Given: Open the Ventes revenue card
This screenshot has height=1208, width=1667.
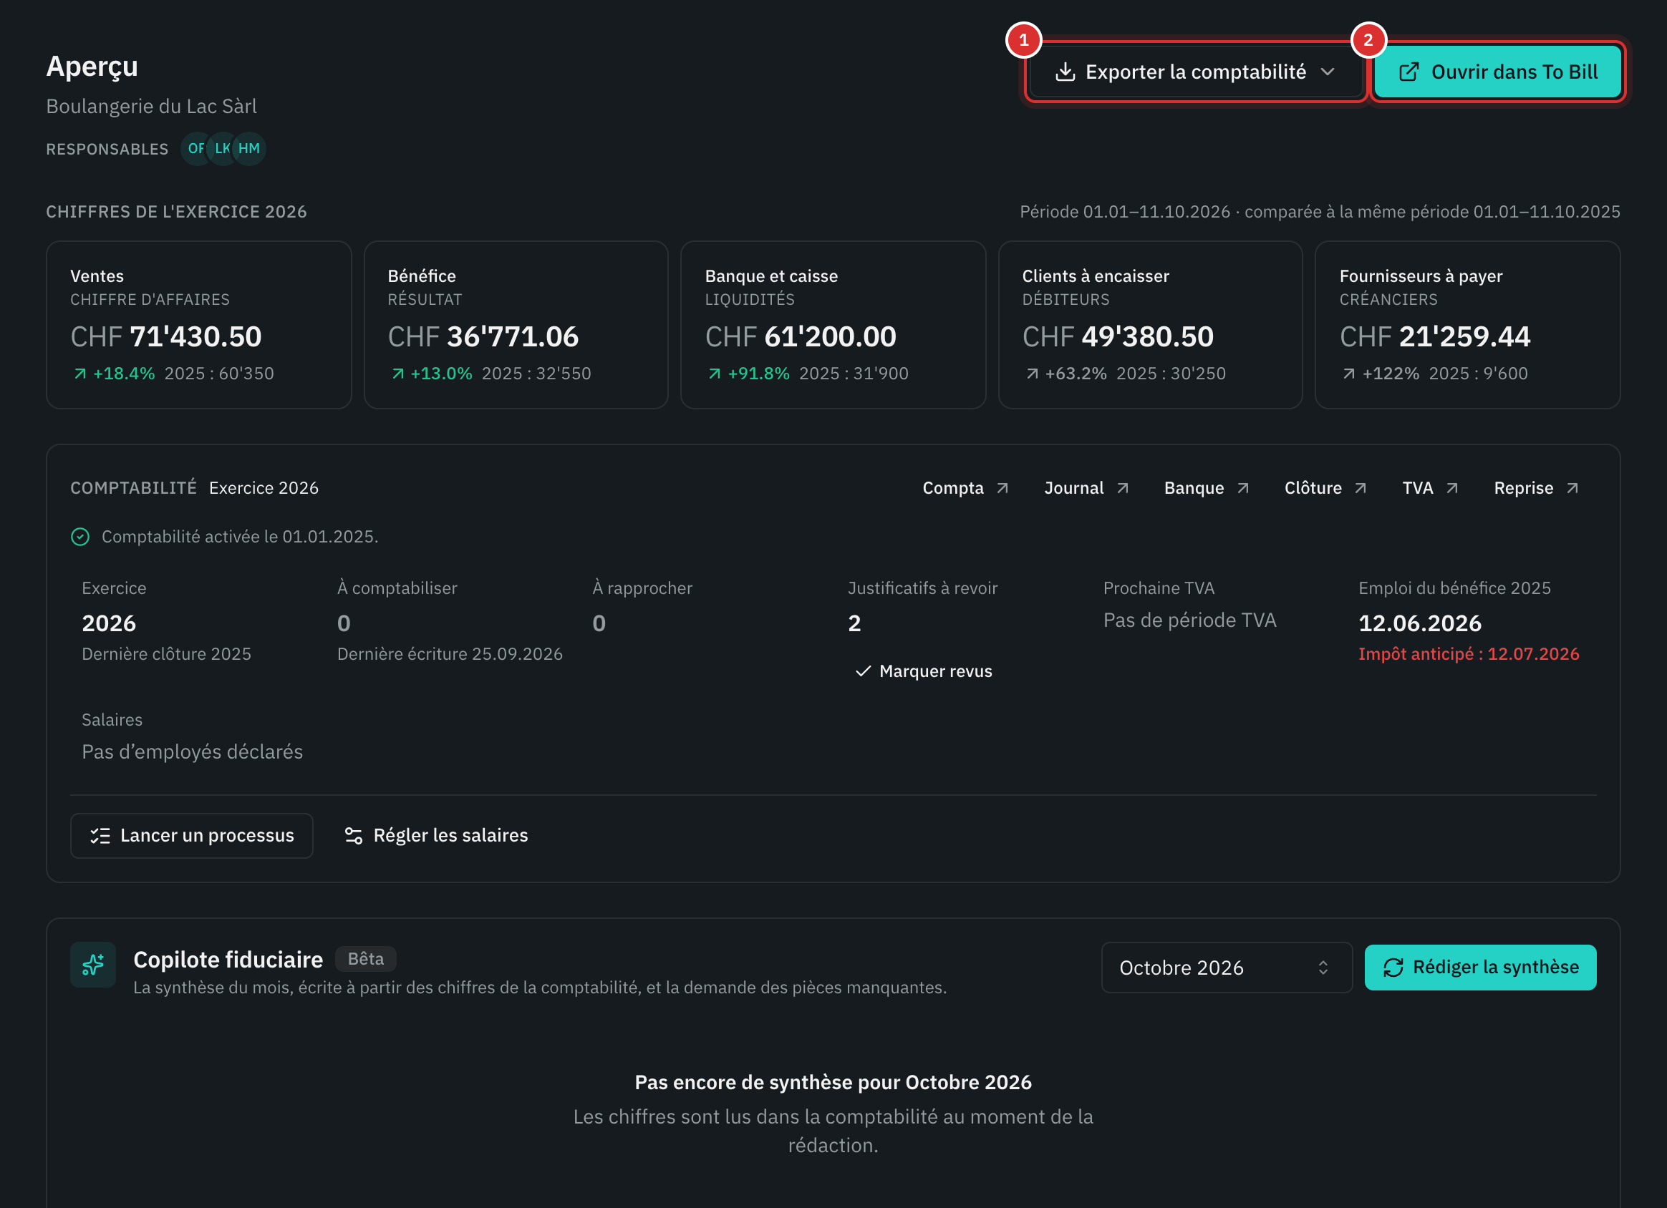Looking at the screenshot, I should tap(198, 325).
